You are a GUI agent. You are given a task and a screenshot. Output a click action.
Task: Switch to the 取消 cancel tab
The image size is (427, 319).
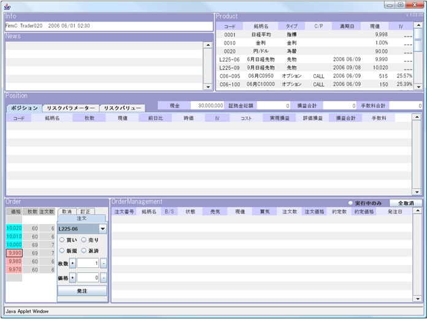tap(67, 212)
